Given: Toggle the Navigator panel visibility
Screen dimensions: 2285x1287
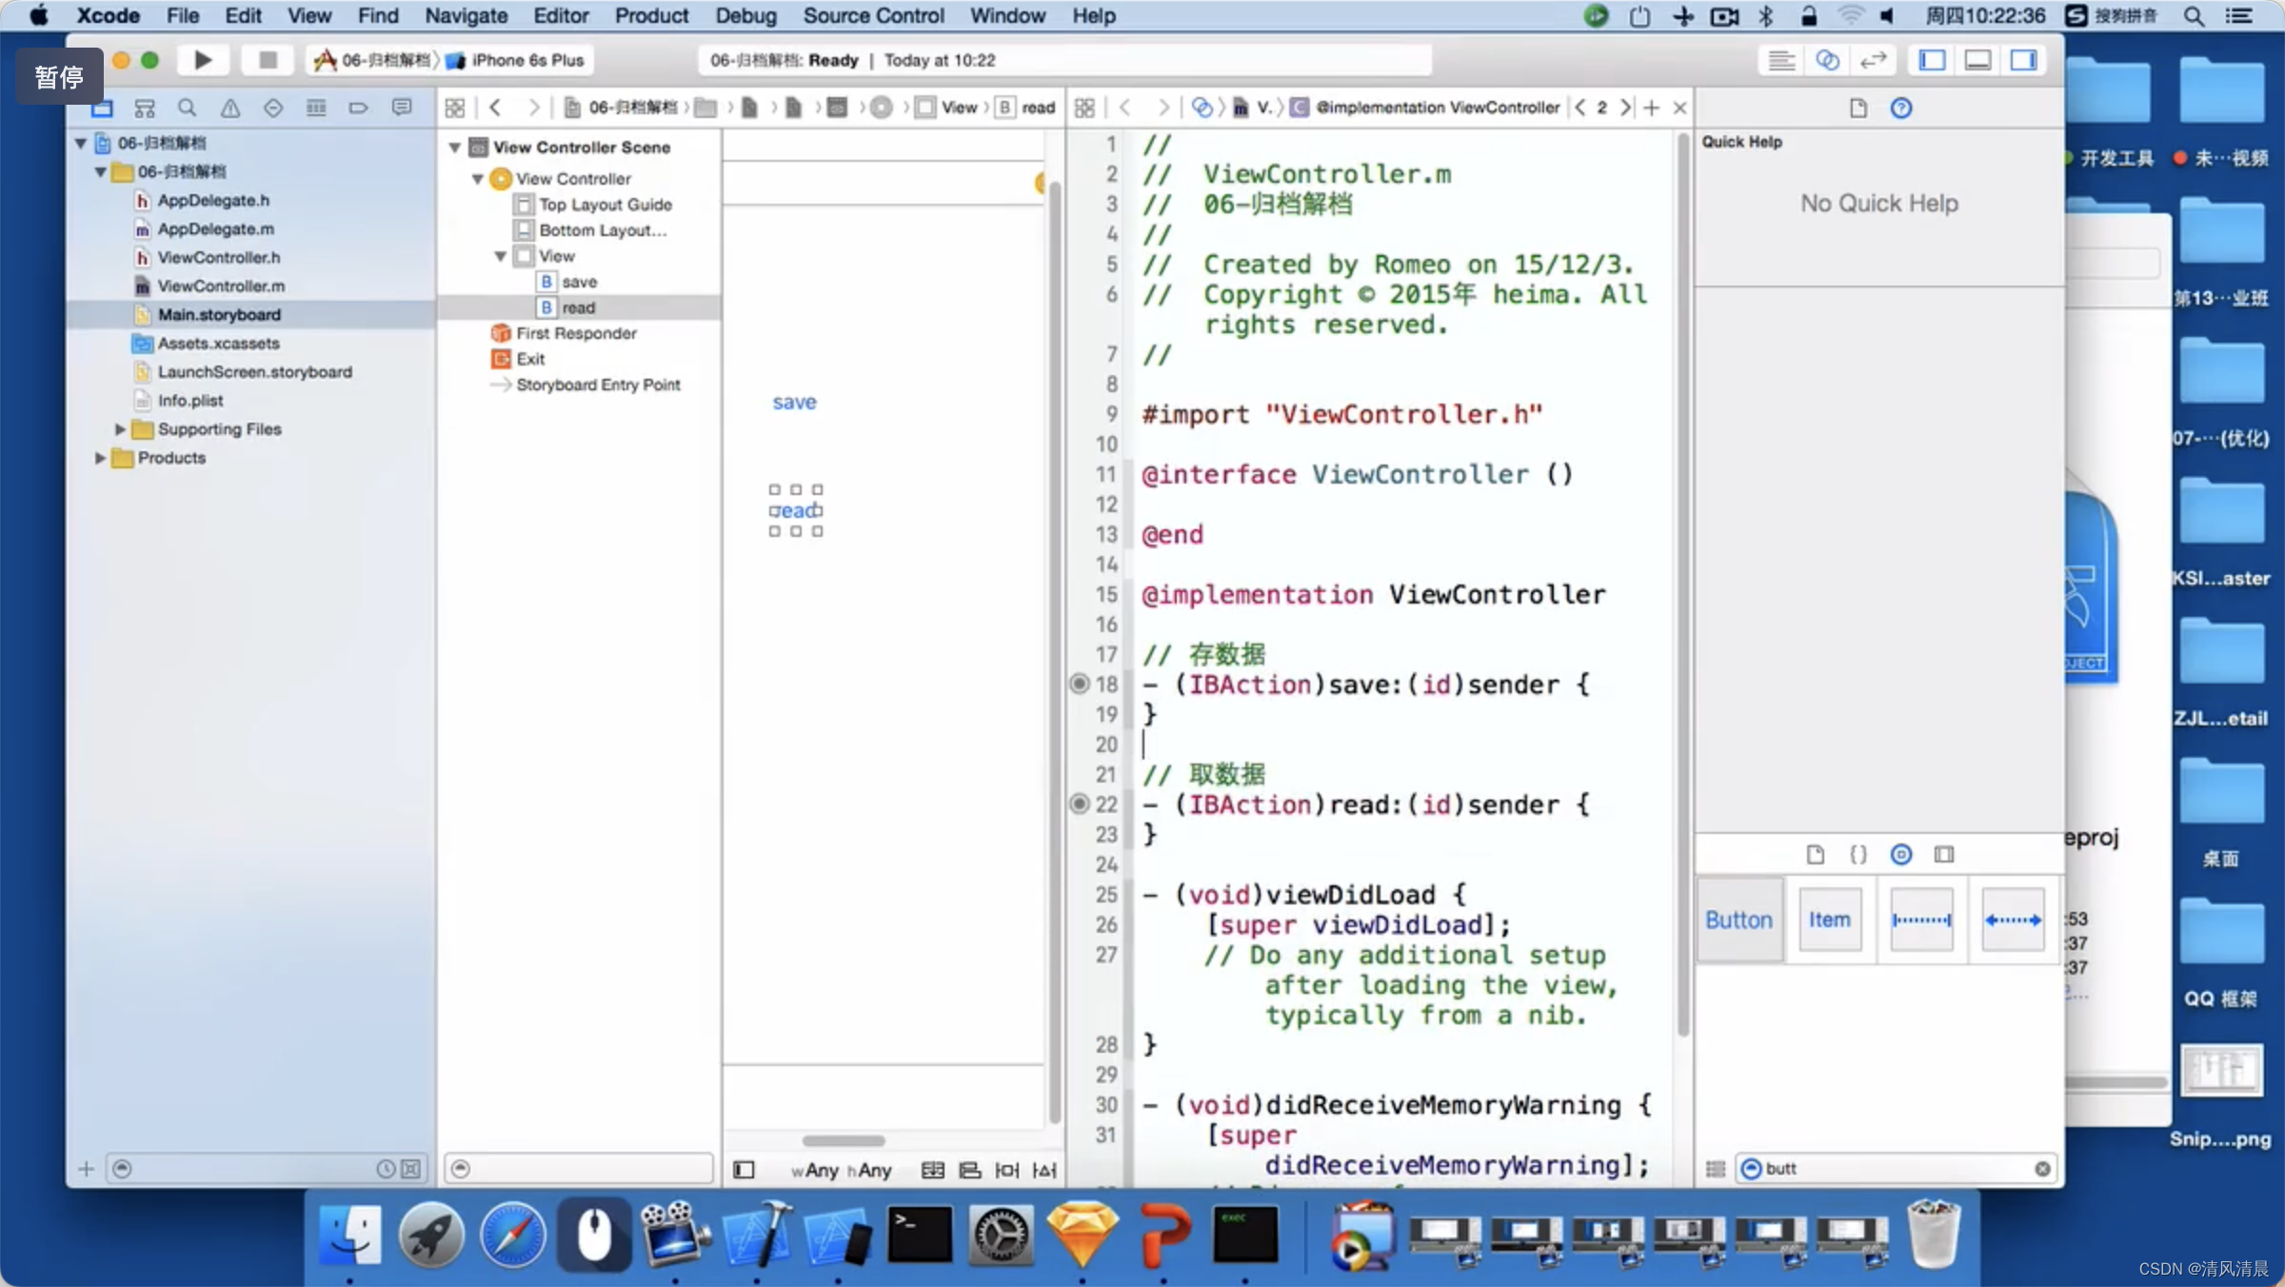Looking at the screenshot, I should (x=1932, y=60).
